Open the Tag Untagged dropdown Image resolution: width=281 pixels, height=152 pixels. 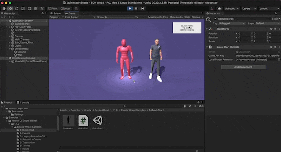[x=231, y=23]
